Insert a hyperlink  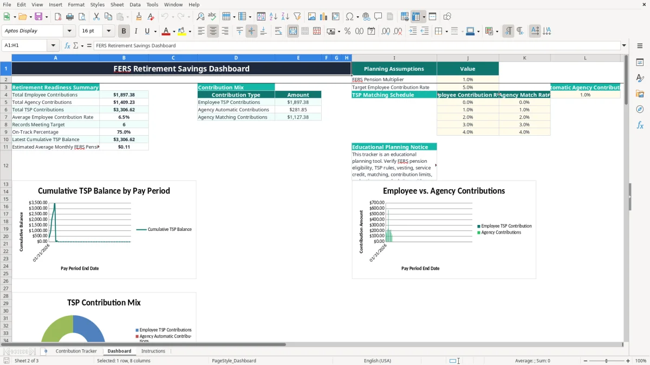366,17
